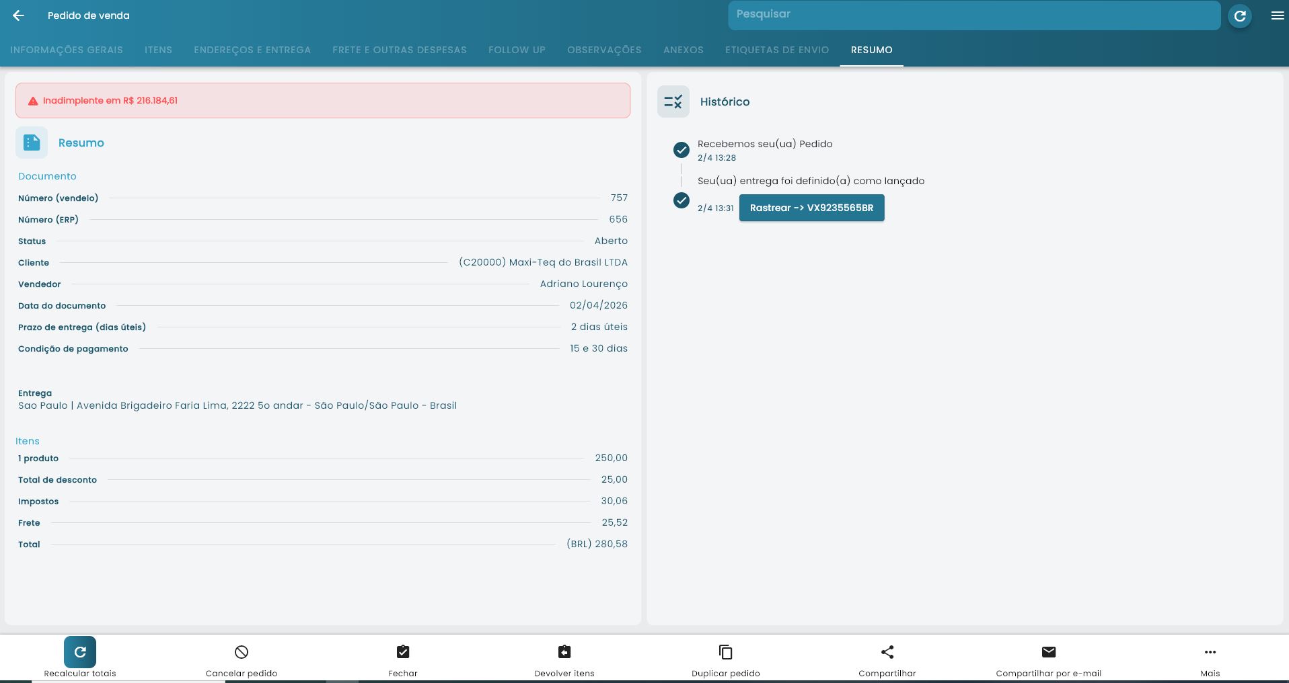Click the Devolver itens icon

[564, 651]
